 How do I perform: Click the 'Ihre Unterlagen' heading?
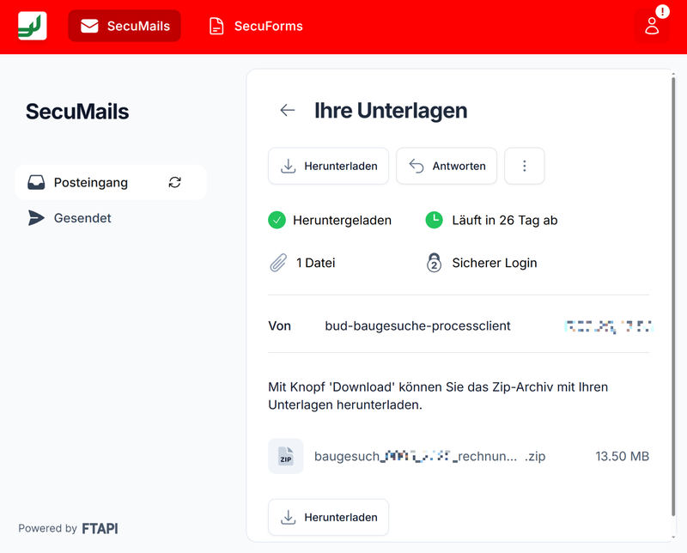(x=391, y=111)
